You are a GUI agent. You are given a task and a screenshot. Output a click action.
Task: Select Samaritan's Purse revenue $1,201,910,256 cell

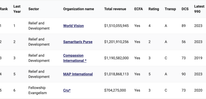click(x=116, y=42)
